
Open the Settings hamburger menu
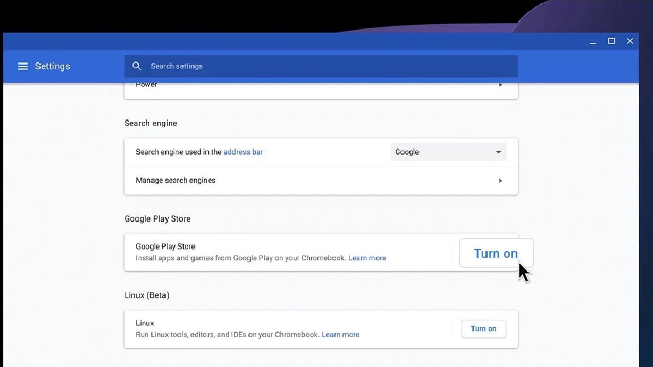click(x=23, y=66)
